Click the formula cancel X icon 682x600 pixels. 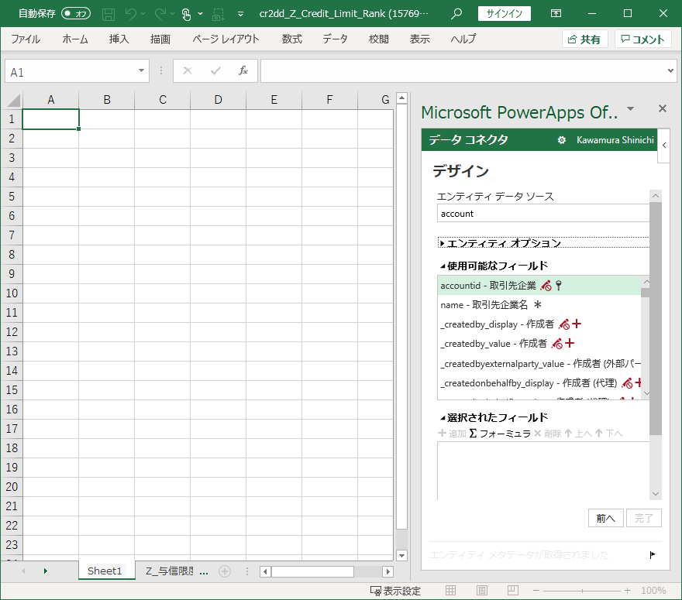click(x=188, y=70)
